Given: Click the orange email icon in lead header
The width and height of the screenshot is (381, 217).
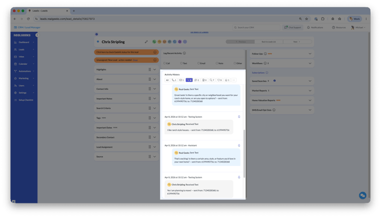Looking at the screenshot, I should pos(164,41).
